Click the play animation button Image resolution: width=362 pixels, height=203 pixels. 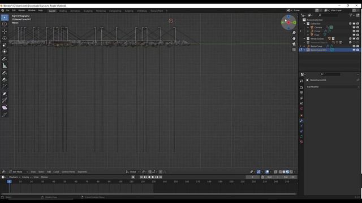[x=153, y=177]
